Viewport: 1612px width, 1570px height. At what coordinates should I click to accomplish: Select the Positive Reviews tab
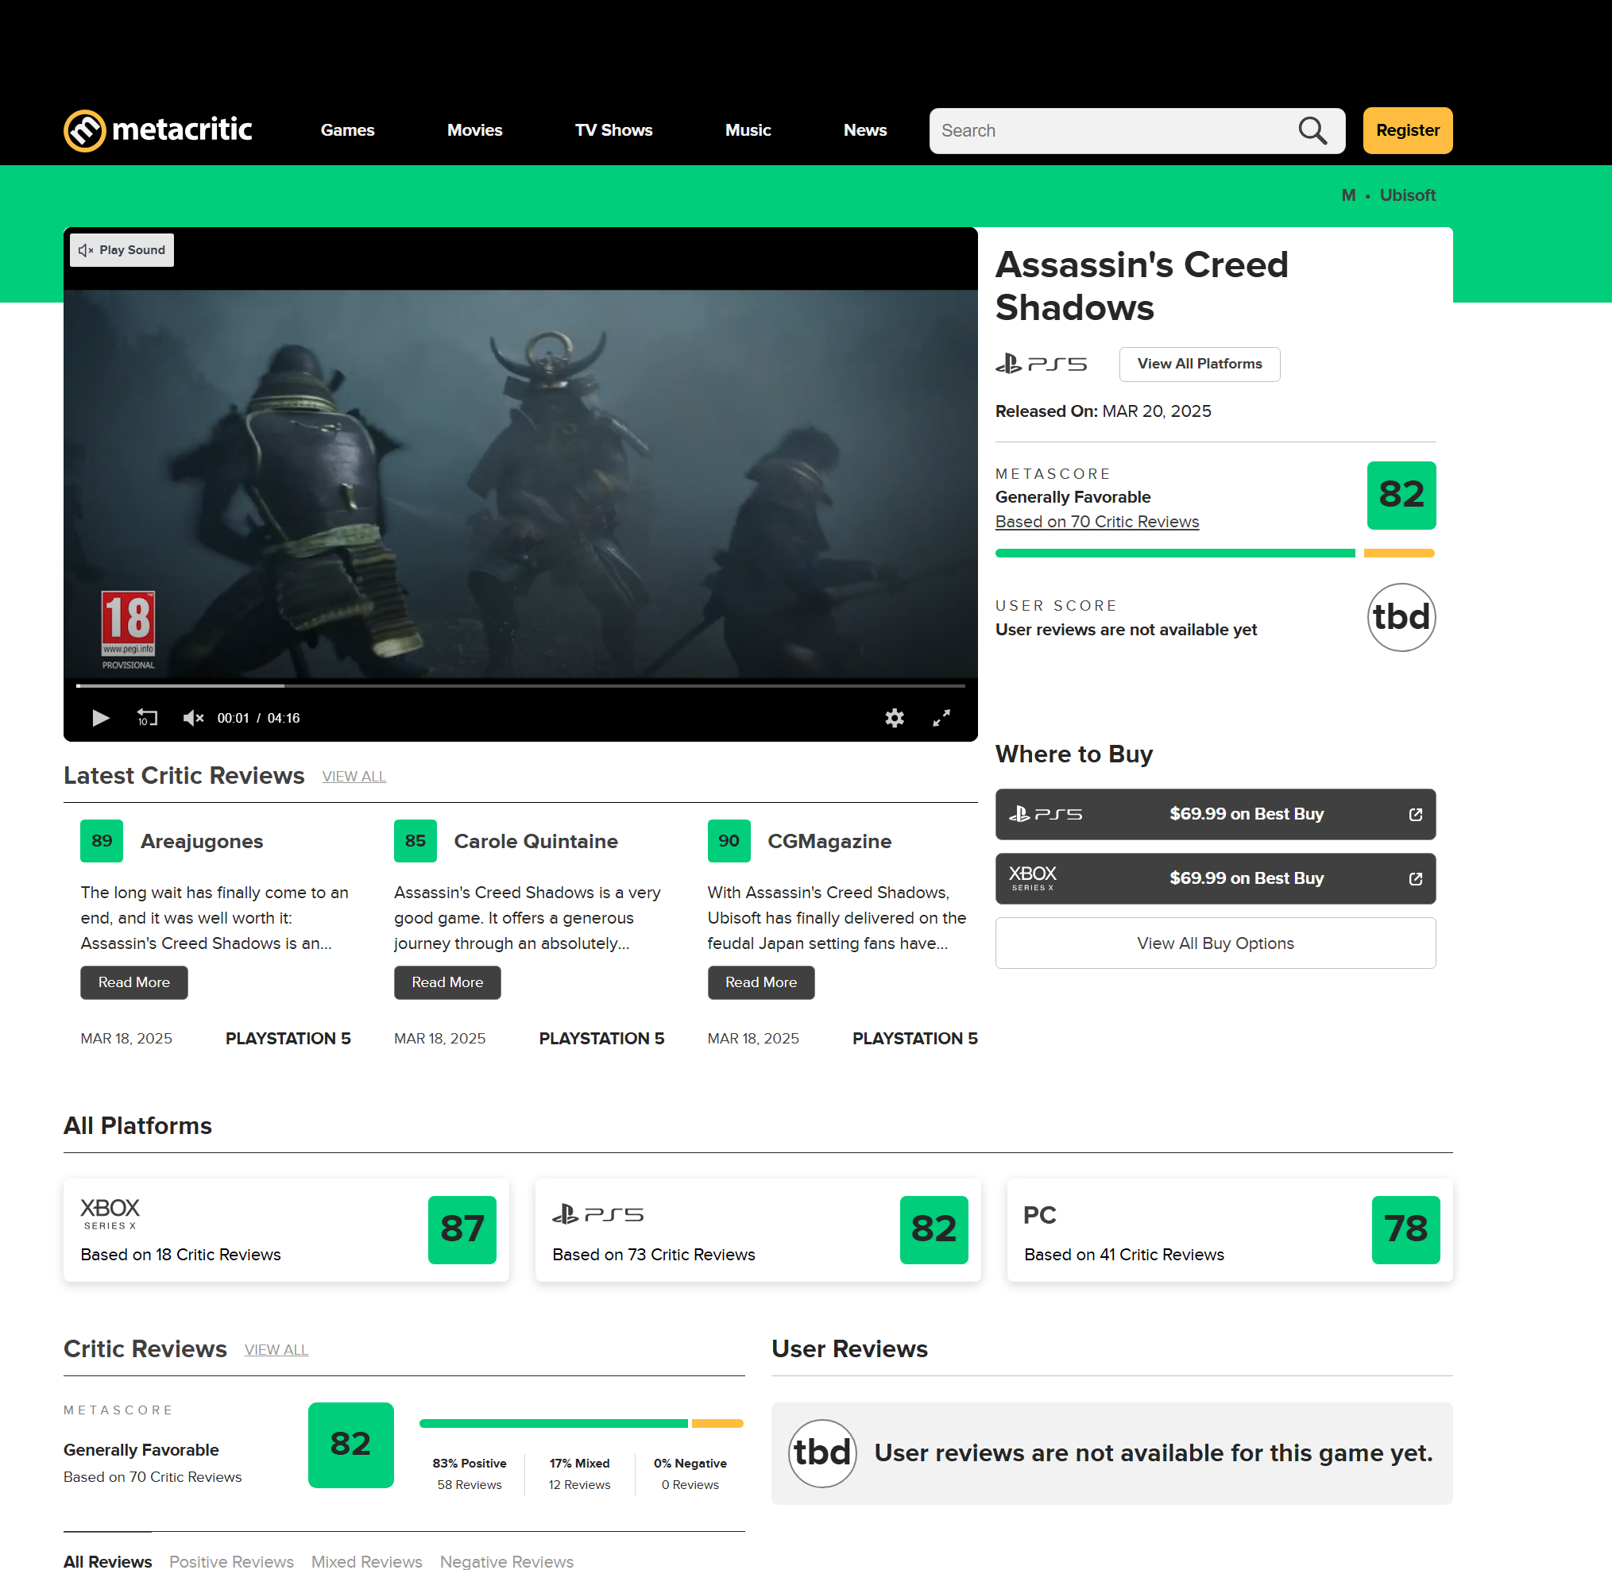(231, 1561)
